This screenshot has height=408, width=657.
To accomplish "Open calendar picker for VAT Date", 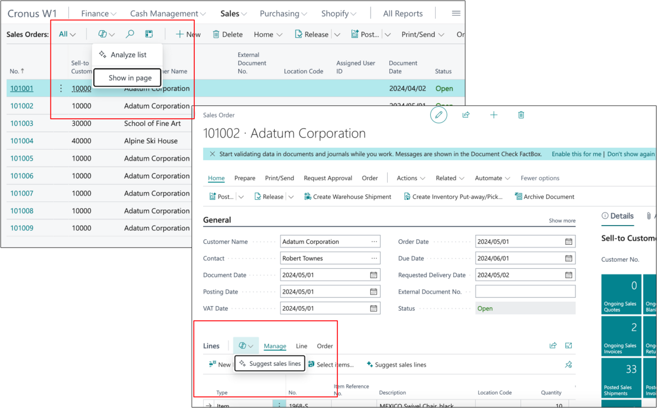I will (x=374, y=308).
